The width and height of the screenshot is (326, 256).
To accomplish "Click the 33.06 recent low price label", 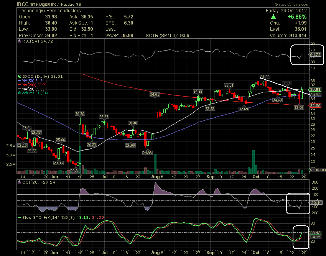I will coord(298,107).
